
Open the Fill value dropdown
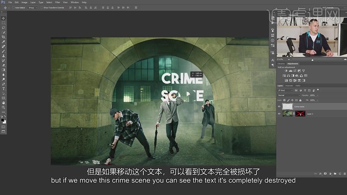[x=318, y=100]
